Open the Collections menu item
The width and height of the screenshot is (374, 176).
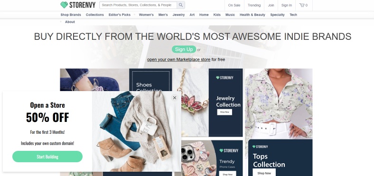[95, 15]
